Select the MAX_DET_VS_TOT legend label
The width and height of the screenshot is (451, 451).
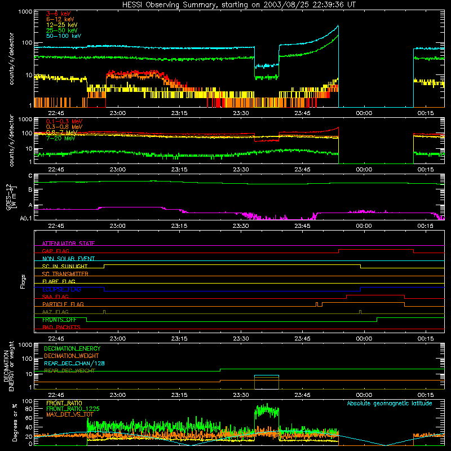pyautogui.click(x=69, y=414)
